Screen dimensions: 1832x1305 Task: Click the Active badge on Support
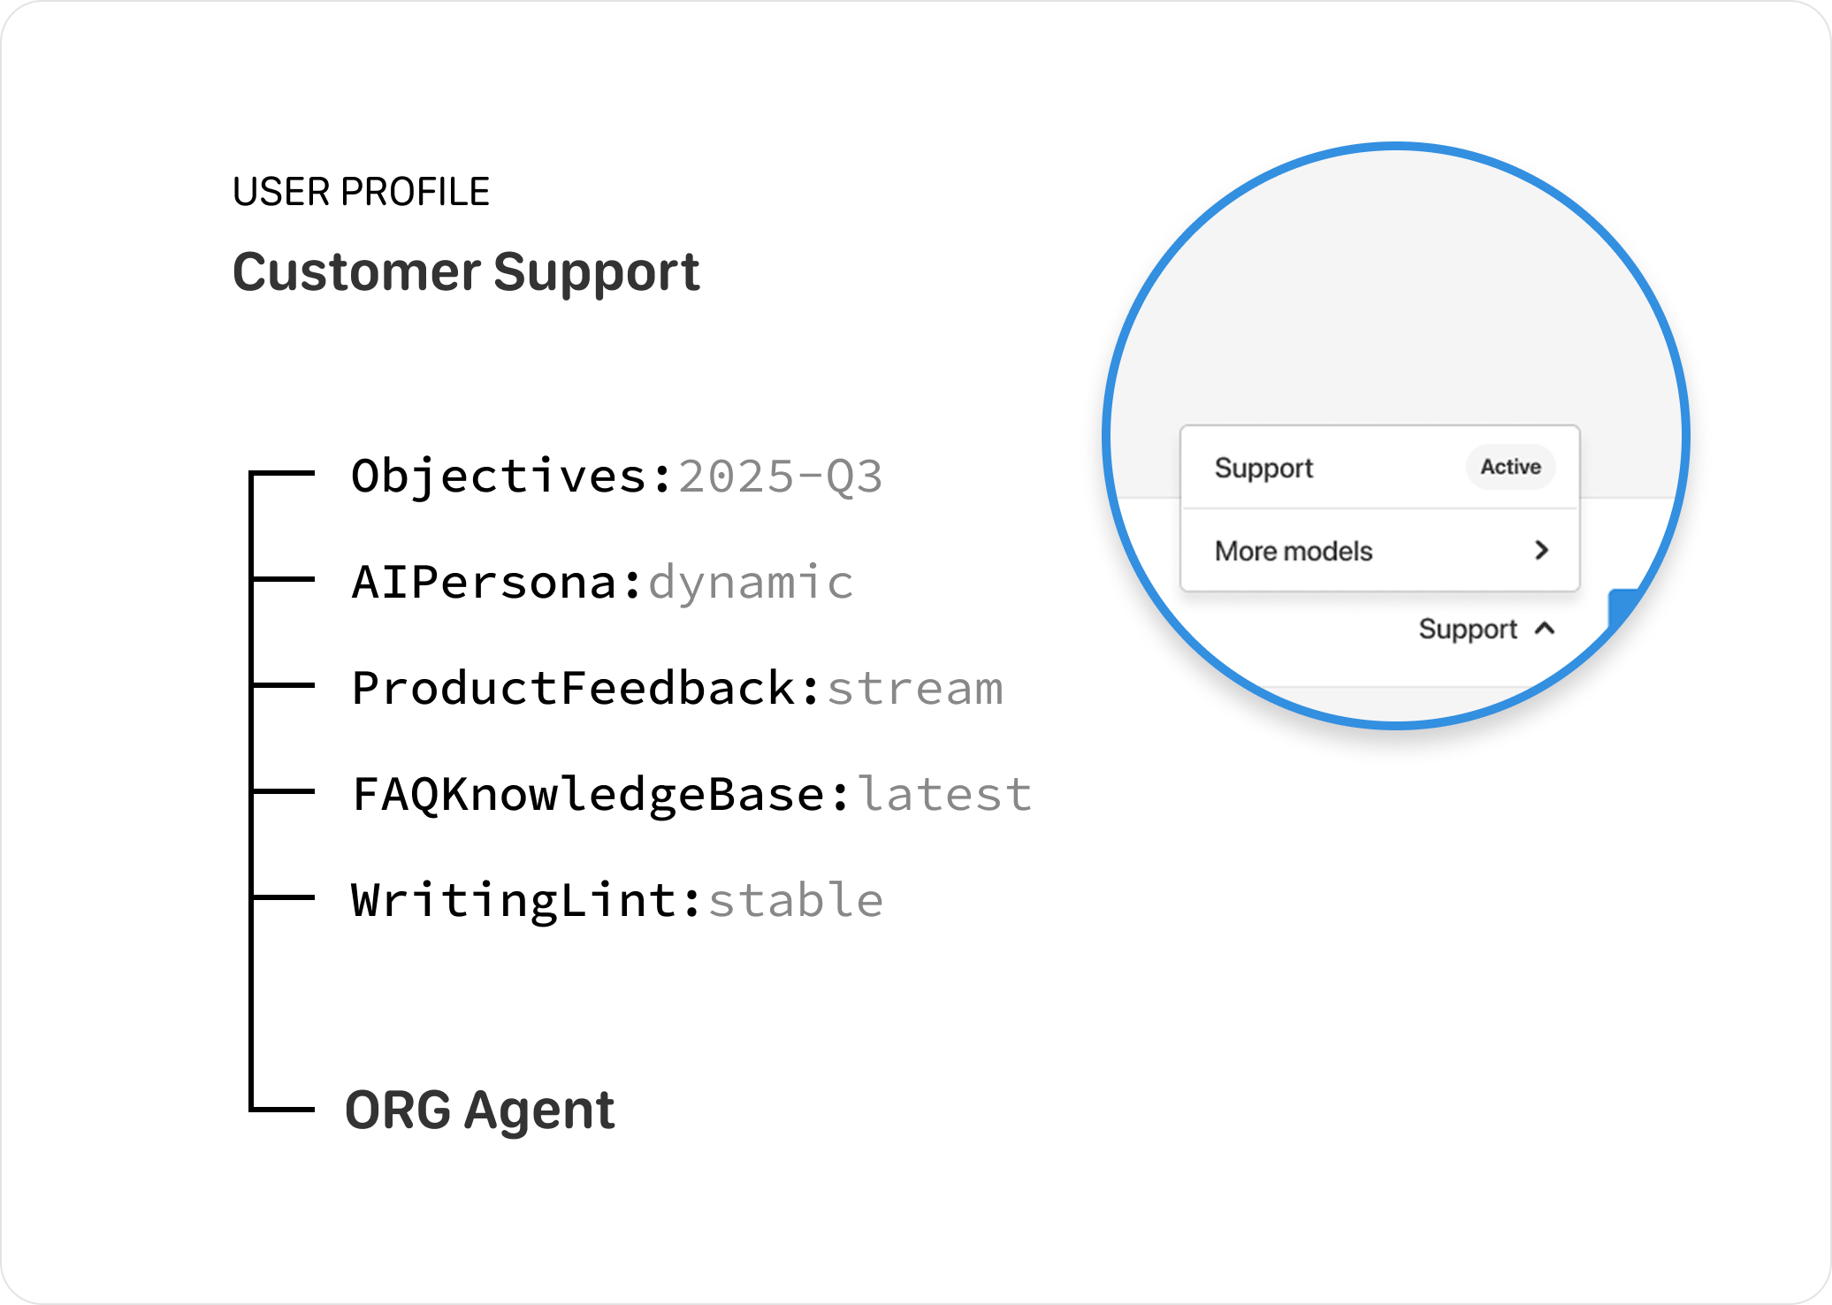coord(1510,467)
